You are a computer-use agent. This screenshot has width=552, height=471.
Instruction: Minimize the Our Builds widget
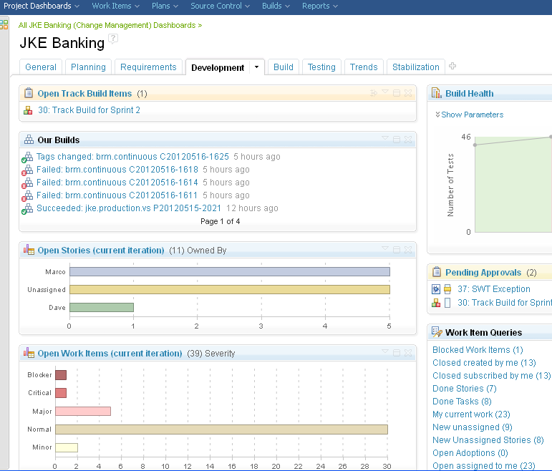[396, 140]
